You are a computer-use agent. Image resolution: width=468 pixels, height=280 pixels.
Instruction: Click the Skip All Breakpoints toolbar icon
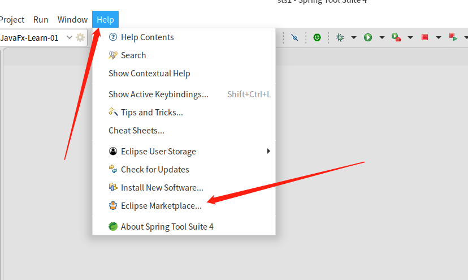pyautogui.click(x=294, y=37)
